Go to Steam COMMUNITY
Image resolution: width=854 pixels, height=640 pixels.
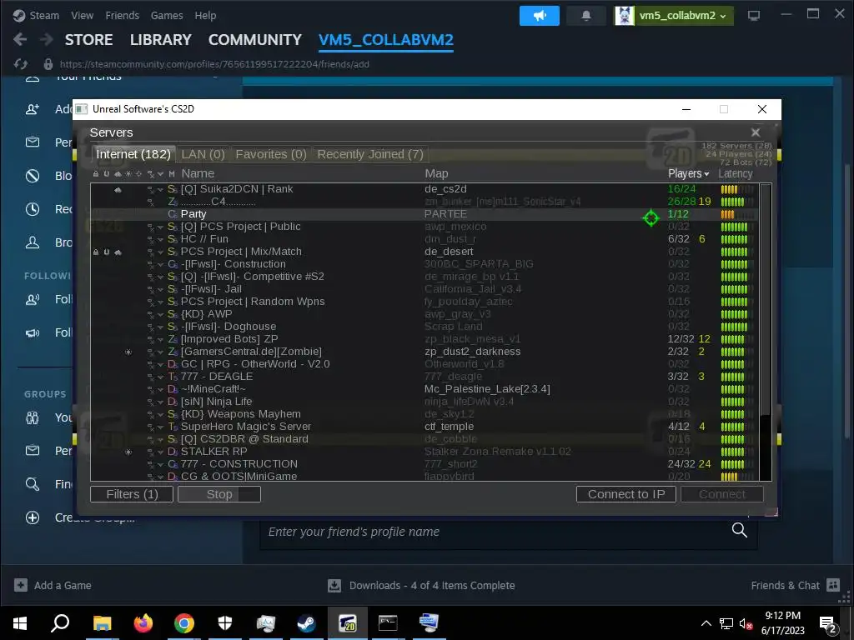point(255,40)
